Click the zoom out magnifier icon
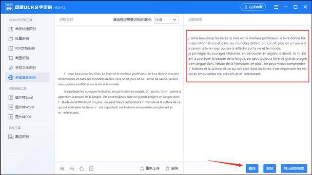The width and height of the screenshot is (312, 175). click(72, 169)
